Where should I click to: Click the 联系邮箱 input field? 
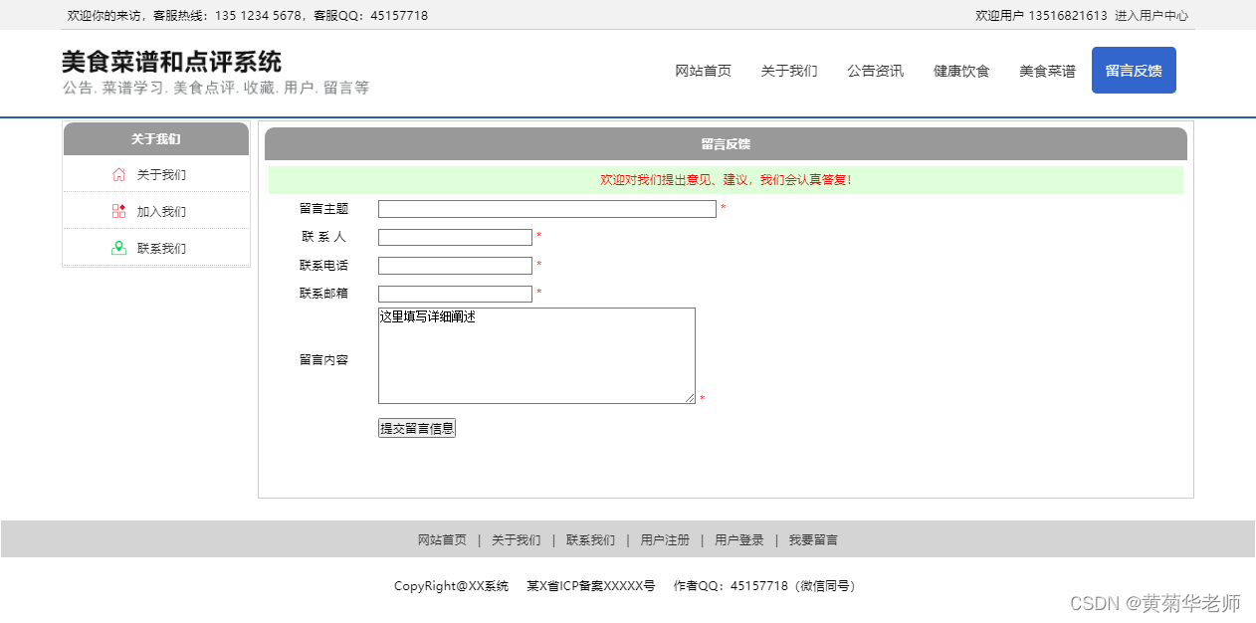(455, 294)
